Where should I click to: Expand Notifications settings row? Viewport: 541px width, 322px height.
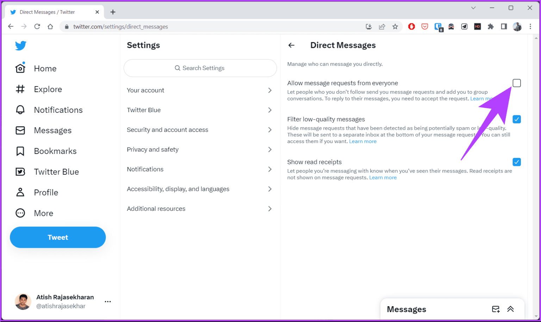(x=200, y=169)
